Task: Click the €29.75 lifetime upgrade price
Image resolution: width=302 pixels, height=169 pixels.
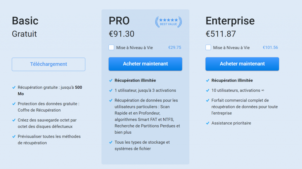Action: click(x=175, y=47)
